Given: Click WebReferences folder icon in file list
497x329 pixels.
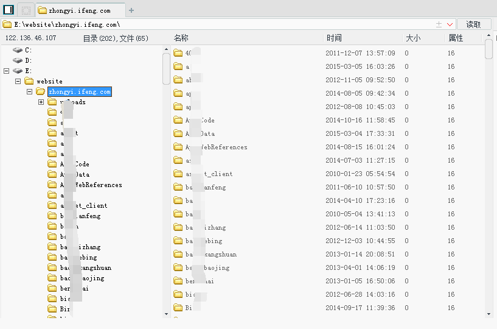Looking at the screenshot, I should coord(178,147).
